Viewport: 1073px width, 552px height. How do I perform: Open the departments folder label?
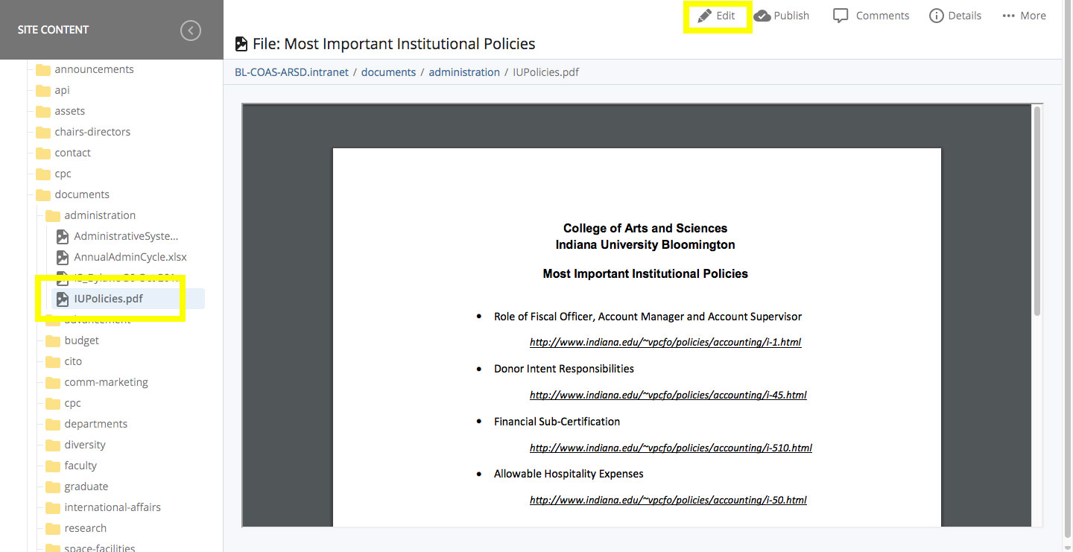(95, 424)
